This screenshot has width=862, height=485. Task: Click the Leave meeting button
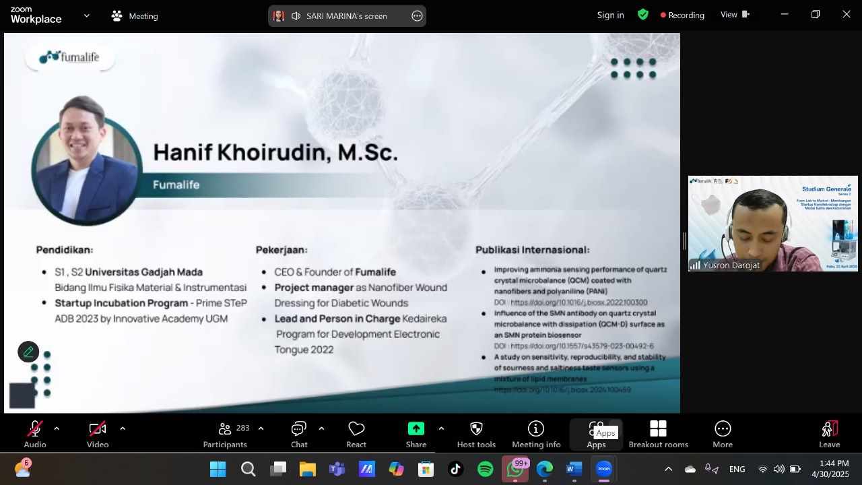[830, 434]
